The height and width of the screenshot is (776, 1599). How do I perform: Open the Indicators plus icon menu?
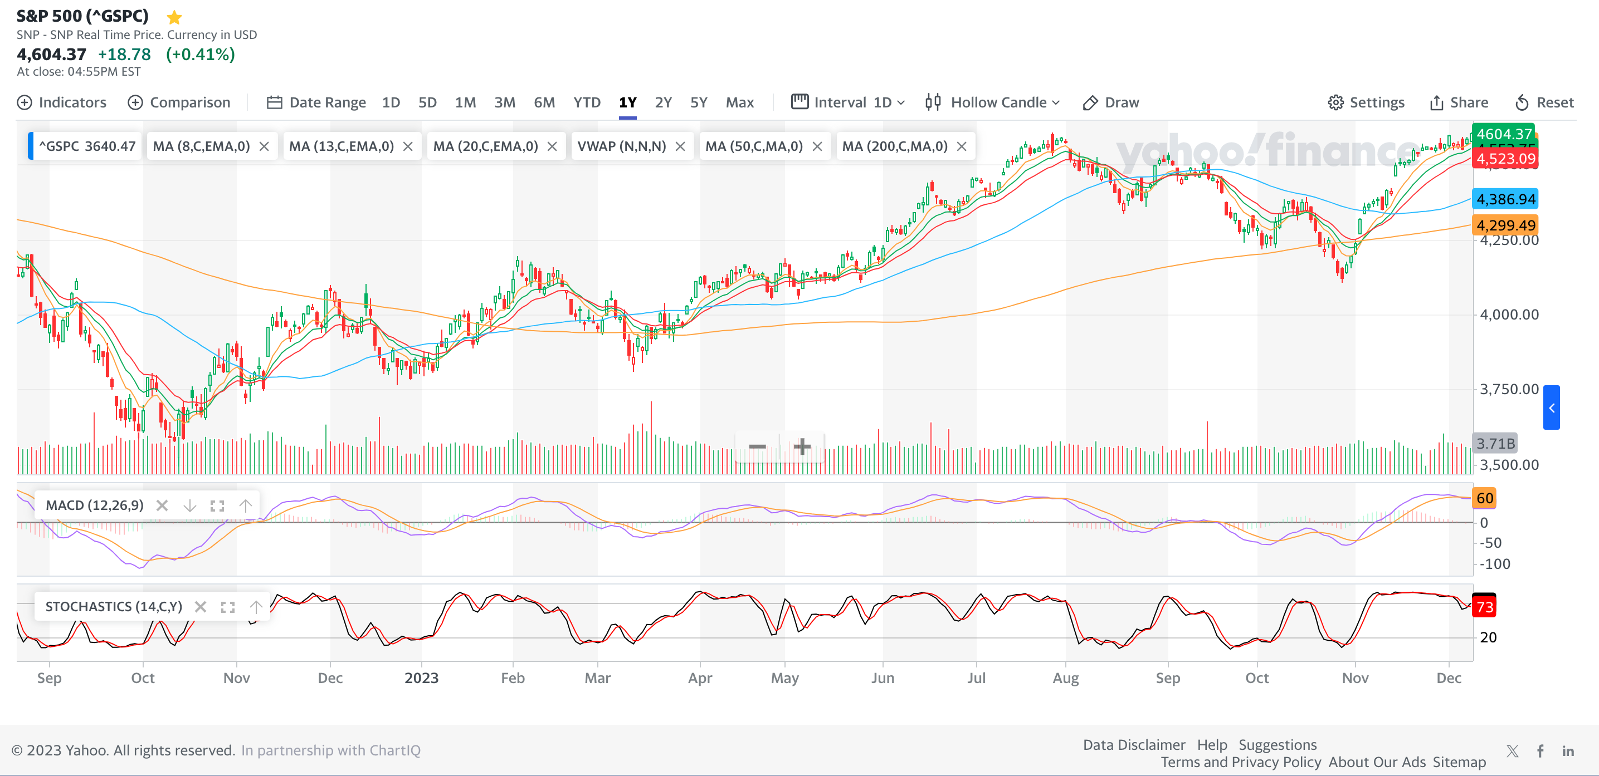click(24, 102)
